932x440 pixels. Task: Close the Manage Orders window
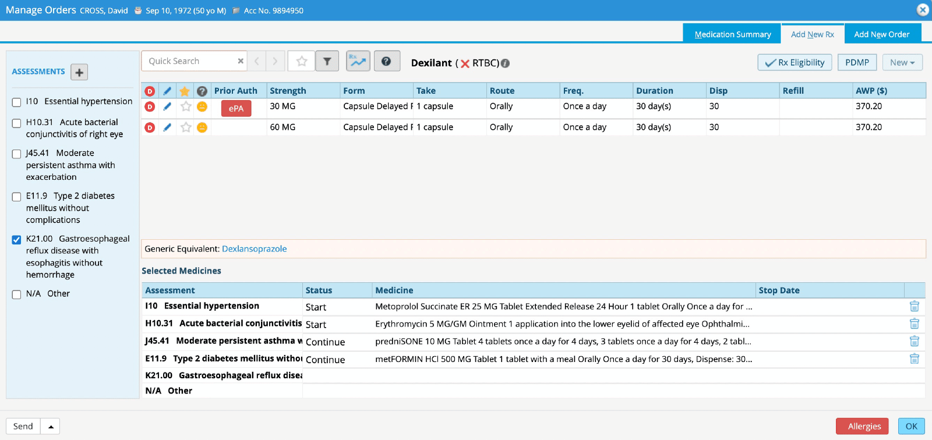pos(923,10)
